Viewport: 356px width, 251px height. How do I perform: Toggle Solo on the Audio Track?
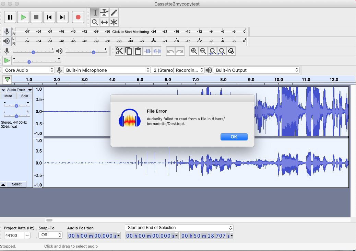[x=24, y=96]
